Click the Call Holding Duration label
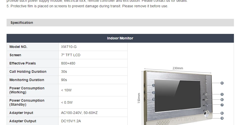The width and height of the screenshot is (240, 125). click(x=28, y=72)
